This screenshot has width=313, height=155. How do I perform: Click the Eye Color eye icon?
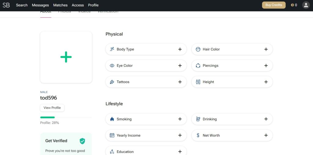(x=112, y=66)
